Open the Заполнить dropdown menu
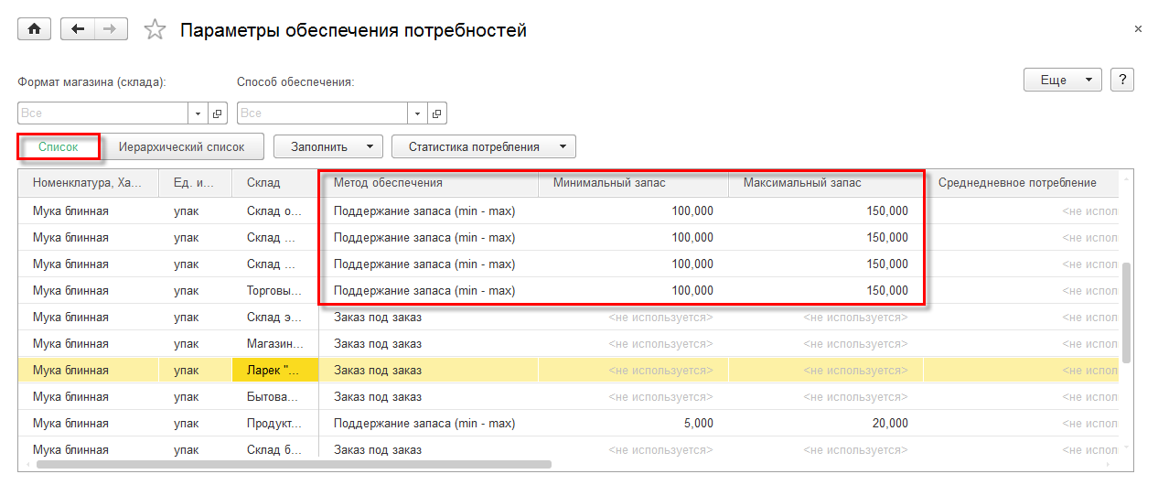This screenshot has width=1158, height=485. pos(328,146)
